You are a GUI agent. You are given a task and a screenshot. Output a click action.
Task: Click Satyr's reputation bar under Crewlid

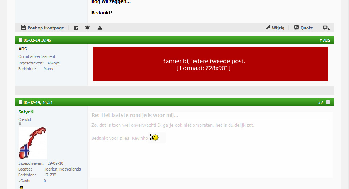(20, 123)
